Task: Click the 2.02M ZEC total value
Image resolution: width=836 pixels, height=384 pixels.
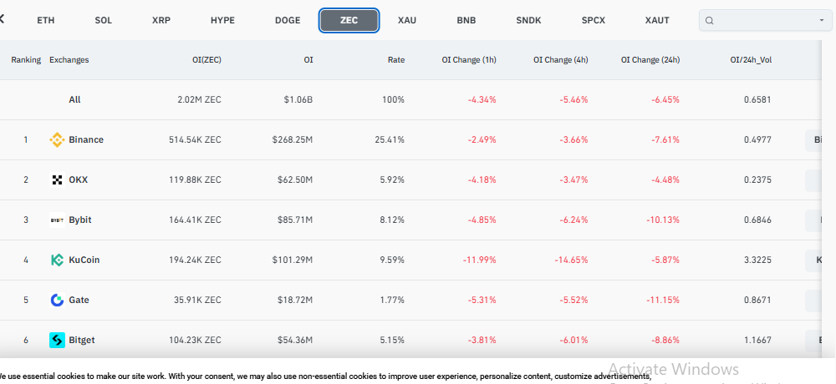Action: tap(200, 99)
